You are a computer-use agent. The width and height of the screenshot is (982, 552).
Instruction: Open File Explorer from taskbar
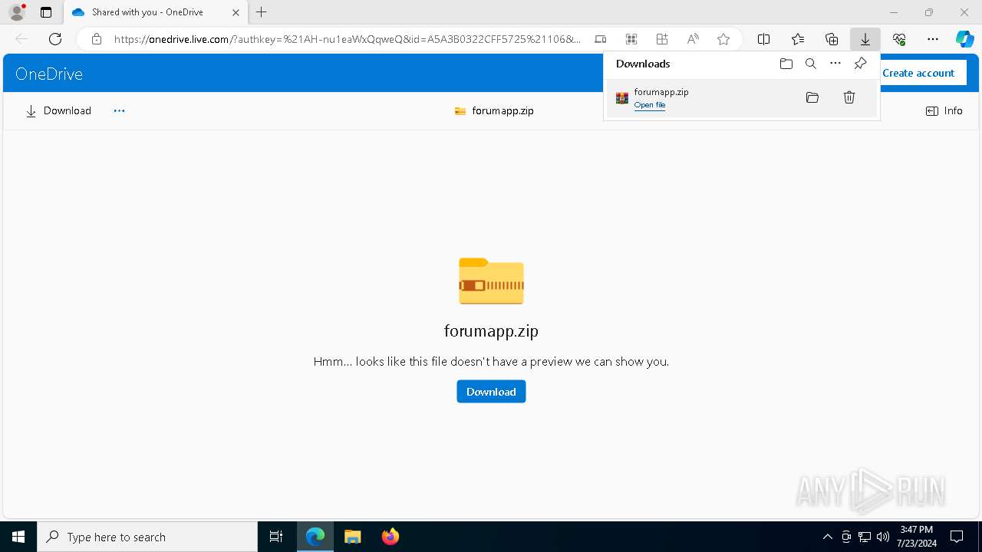[352, 537]
